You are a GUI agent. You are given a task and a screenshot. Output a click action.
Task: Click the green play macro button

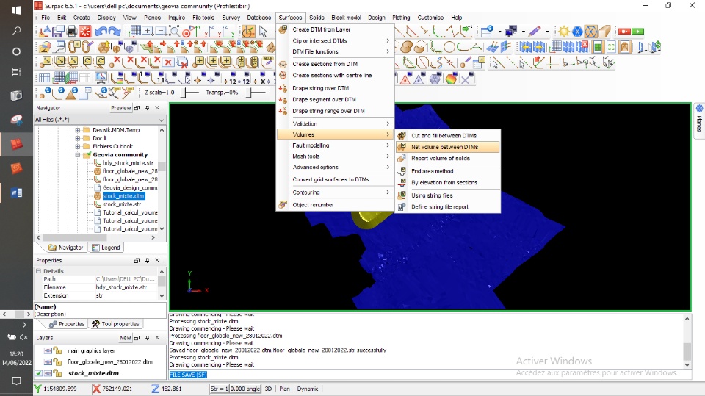click(x=637, y=31)
